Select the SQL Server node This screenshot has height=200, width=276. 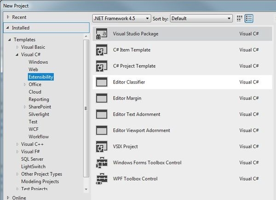point(32,159)
